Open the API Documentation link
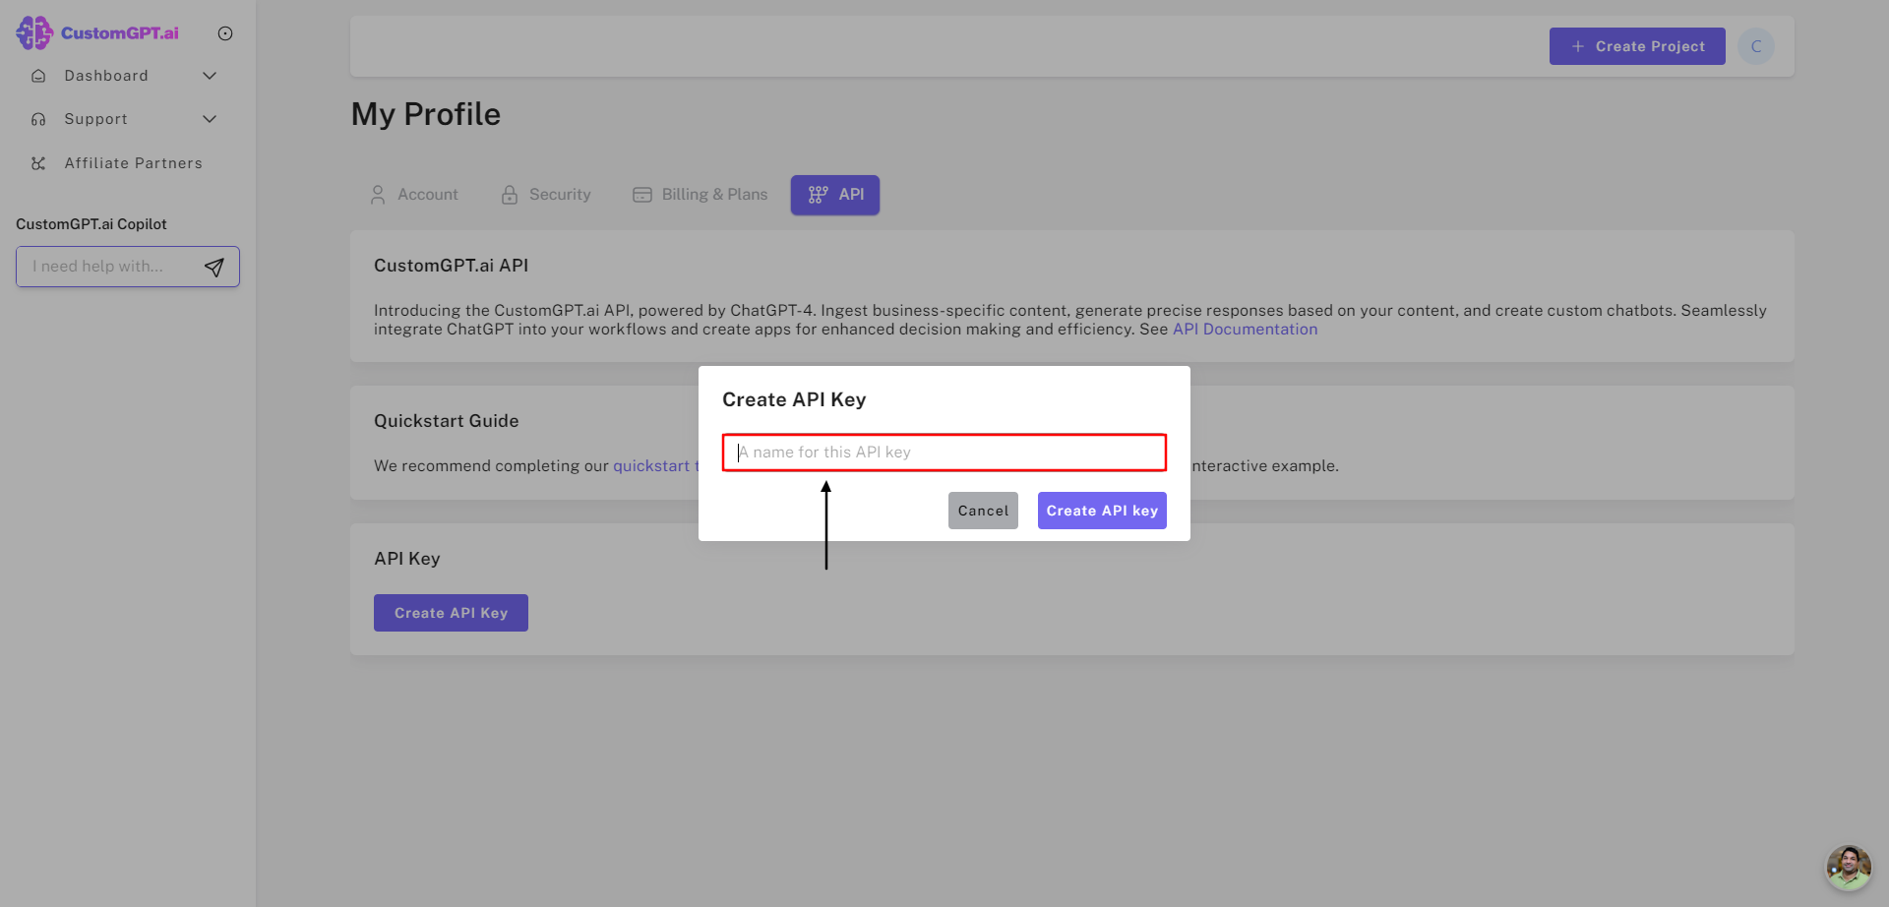Image resolution: width=1889 pixels, height=907 pixels. [x=1245, y=330]
